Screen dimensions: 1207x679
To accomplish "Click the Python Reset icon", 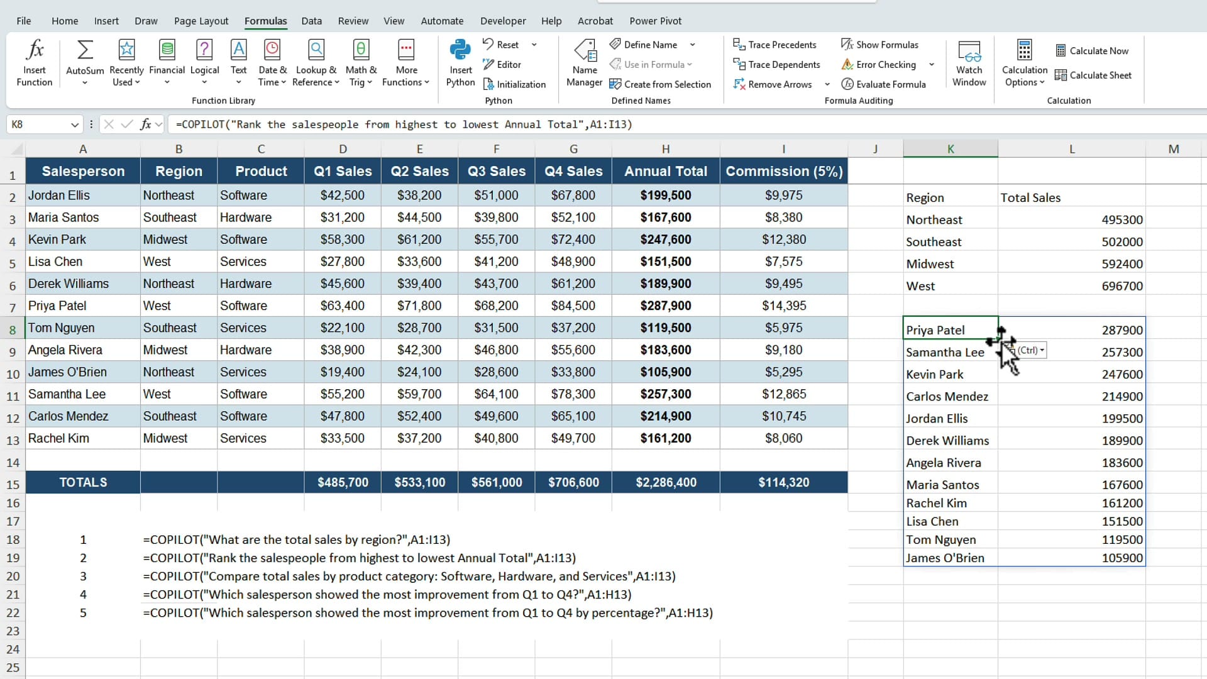I will [x=488, y=44].
